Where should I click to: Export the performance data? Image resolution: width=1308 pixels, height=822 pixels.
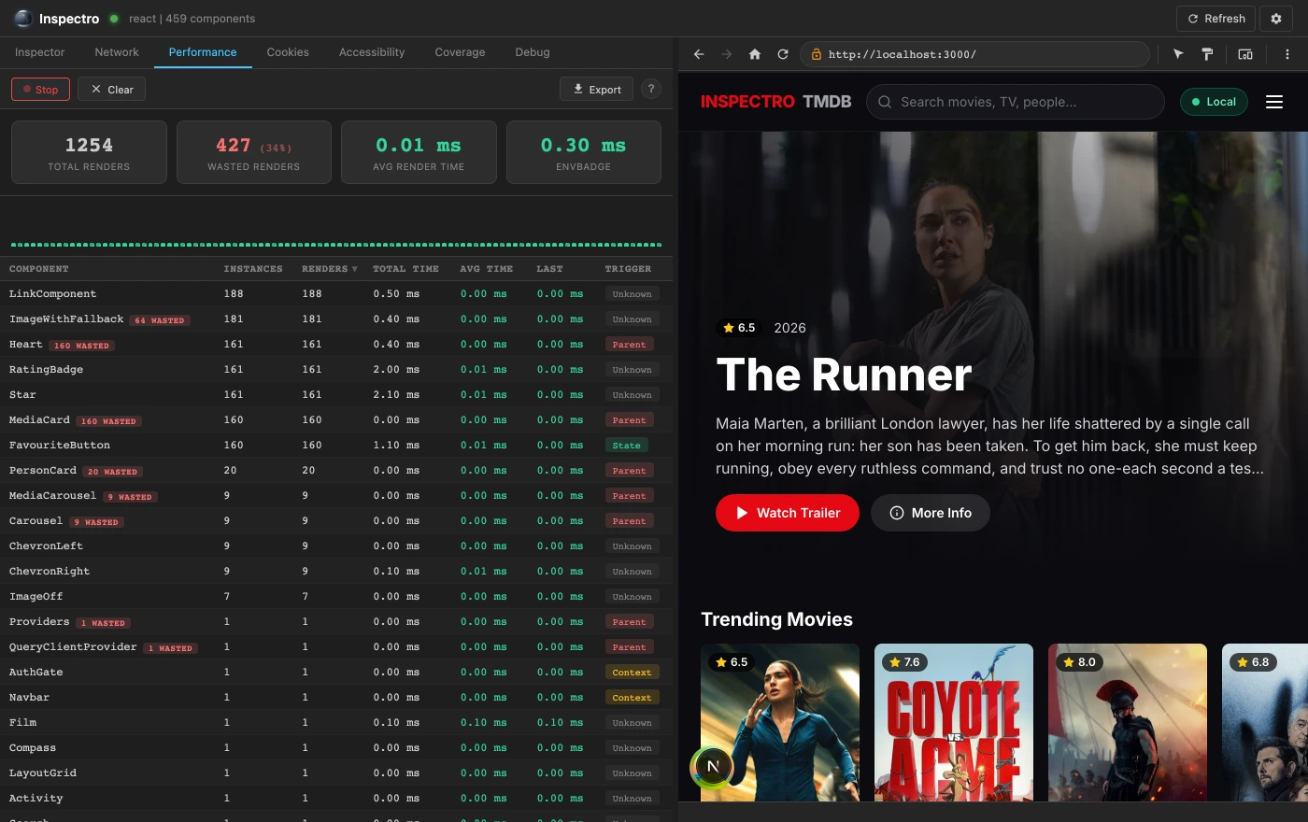tap(596, 90)
